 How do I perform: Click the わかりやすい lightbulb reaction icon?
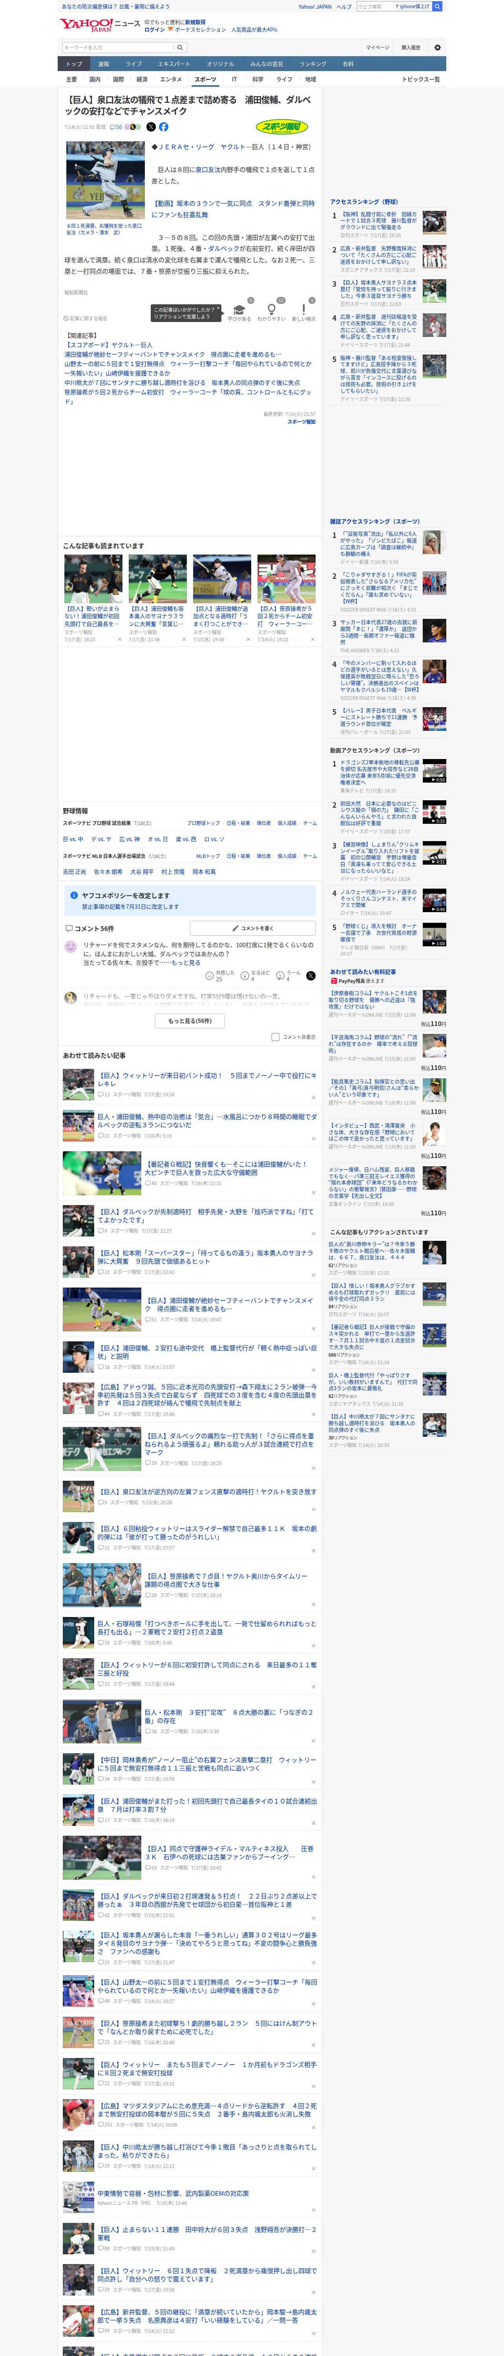click(x=272, y=309)
